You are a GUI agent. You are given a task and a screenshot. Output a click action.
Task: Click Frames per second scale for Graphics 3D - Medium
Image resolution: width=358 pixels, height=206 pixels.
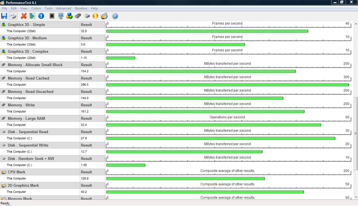click(x=227, y=37)
